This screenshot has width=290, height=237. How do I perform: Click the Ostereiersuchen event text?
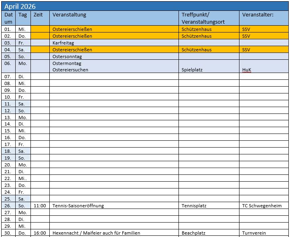(x=70, y=70)
